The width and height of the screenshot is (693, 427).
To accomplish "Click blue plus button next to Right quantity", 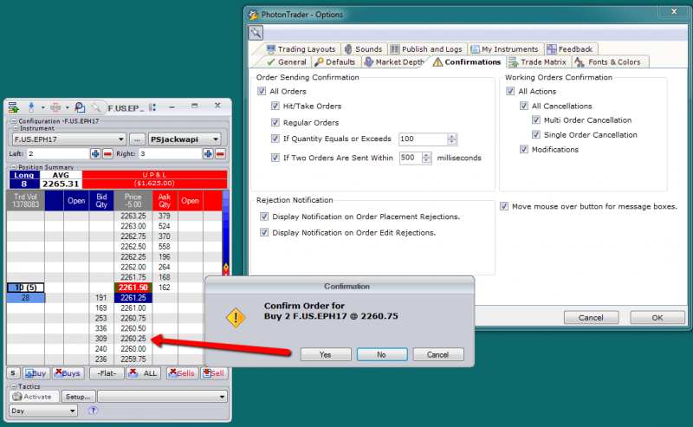I will click(208, 154).
